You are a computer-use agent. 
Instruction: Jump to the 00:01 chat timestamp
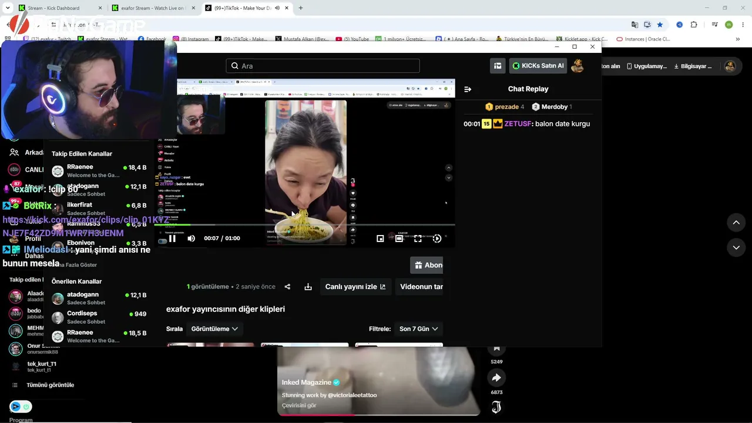472,124
